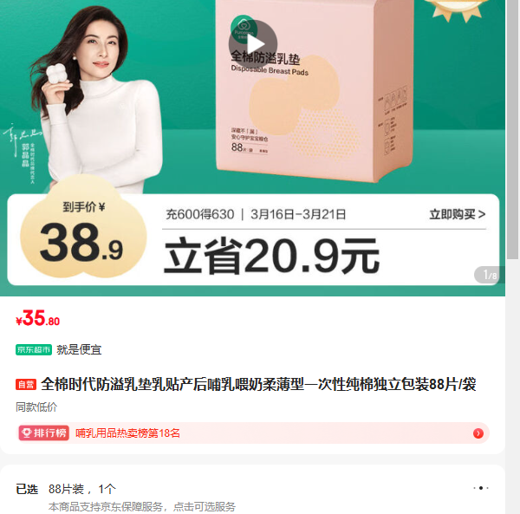Open the red arrow on ranking bar
The width and height of the screenshot is (520, 514).
(478, 433)
